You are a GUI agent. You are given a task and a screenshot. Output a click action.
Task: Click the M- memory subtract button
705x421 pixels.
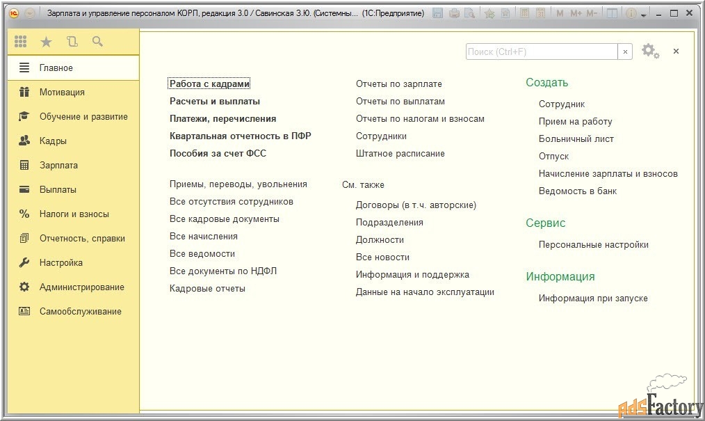(592, 13)
